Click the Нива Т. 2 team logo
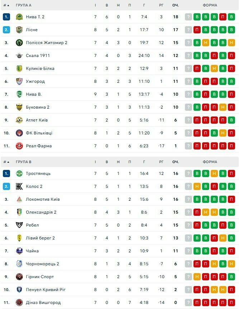Viewport: 239px width, 309px height. (19, 17)
